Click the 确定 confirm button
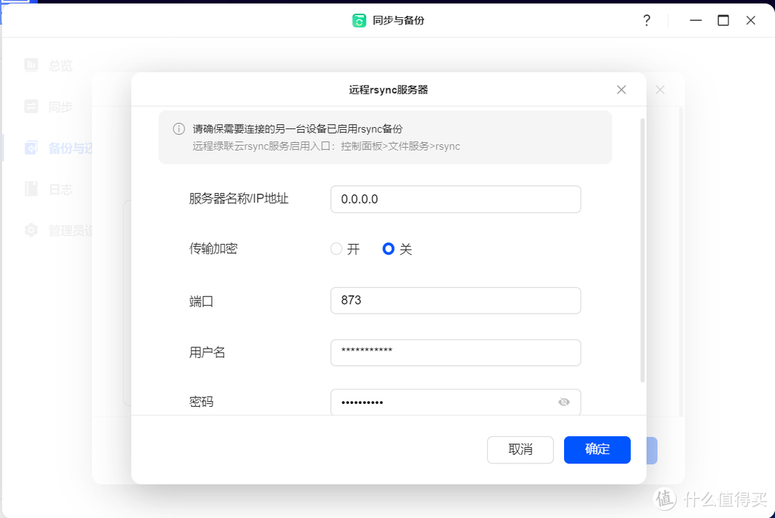The image size is (775, 518). coord(597,450)
